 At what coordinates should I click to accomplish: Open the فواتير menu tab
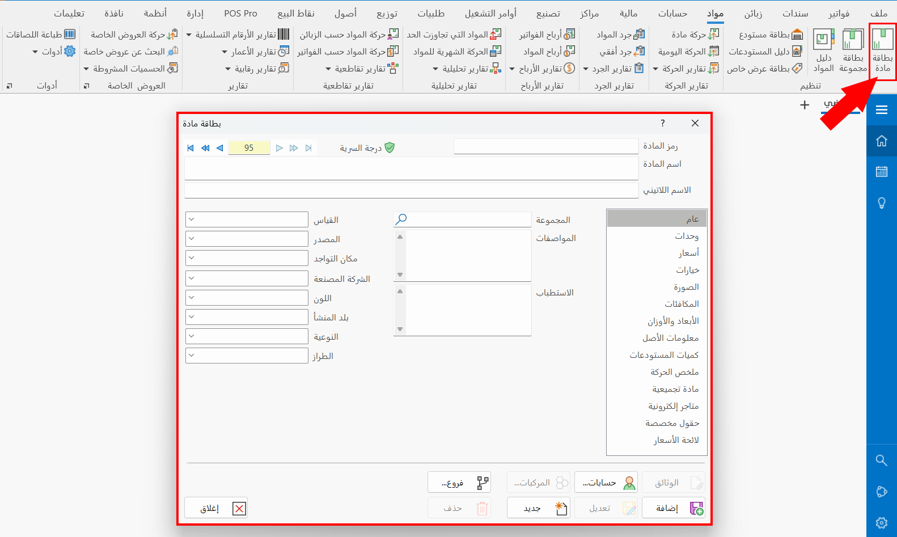(x=839, y=13)
